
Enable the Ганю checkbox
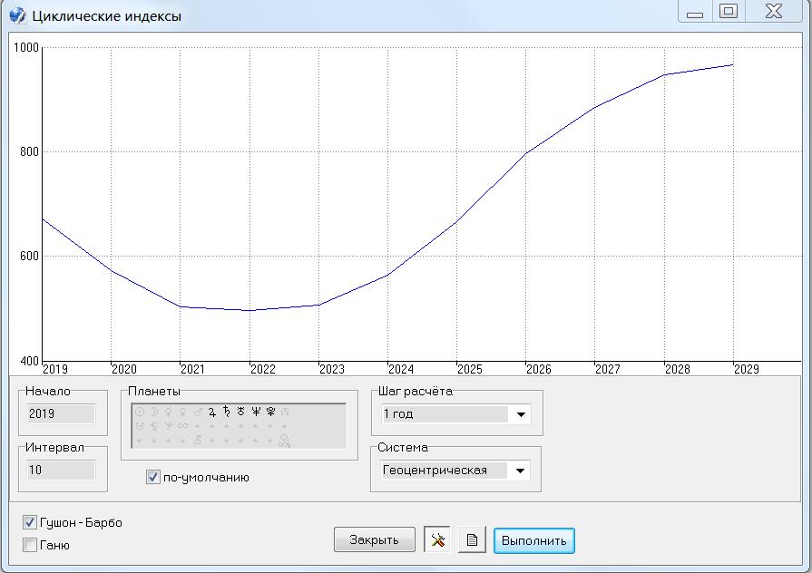coord(30,545)
